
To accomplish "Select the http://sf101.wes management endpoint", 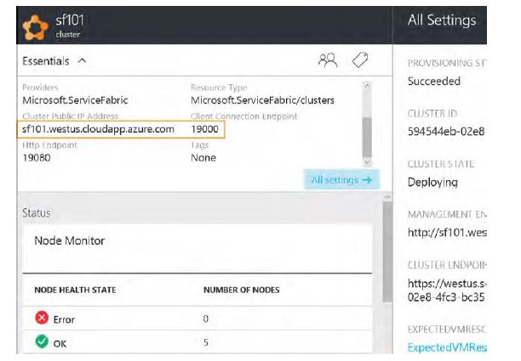I will [x=447, y=233].
